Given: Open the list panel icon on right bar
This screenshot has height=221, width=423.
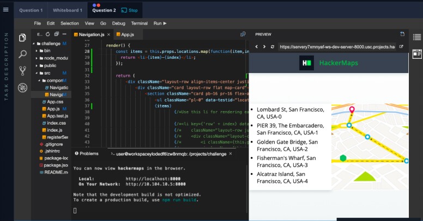Looking at the screenshot, I should point(417,37).
